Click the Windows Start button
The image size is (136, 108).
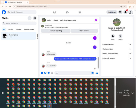(x=2, y=93)
